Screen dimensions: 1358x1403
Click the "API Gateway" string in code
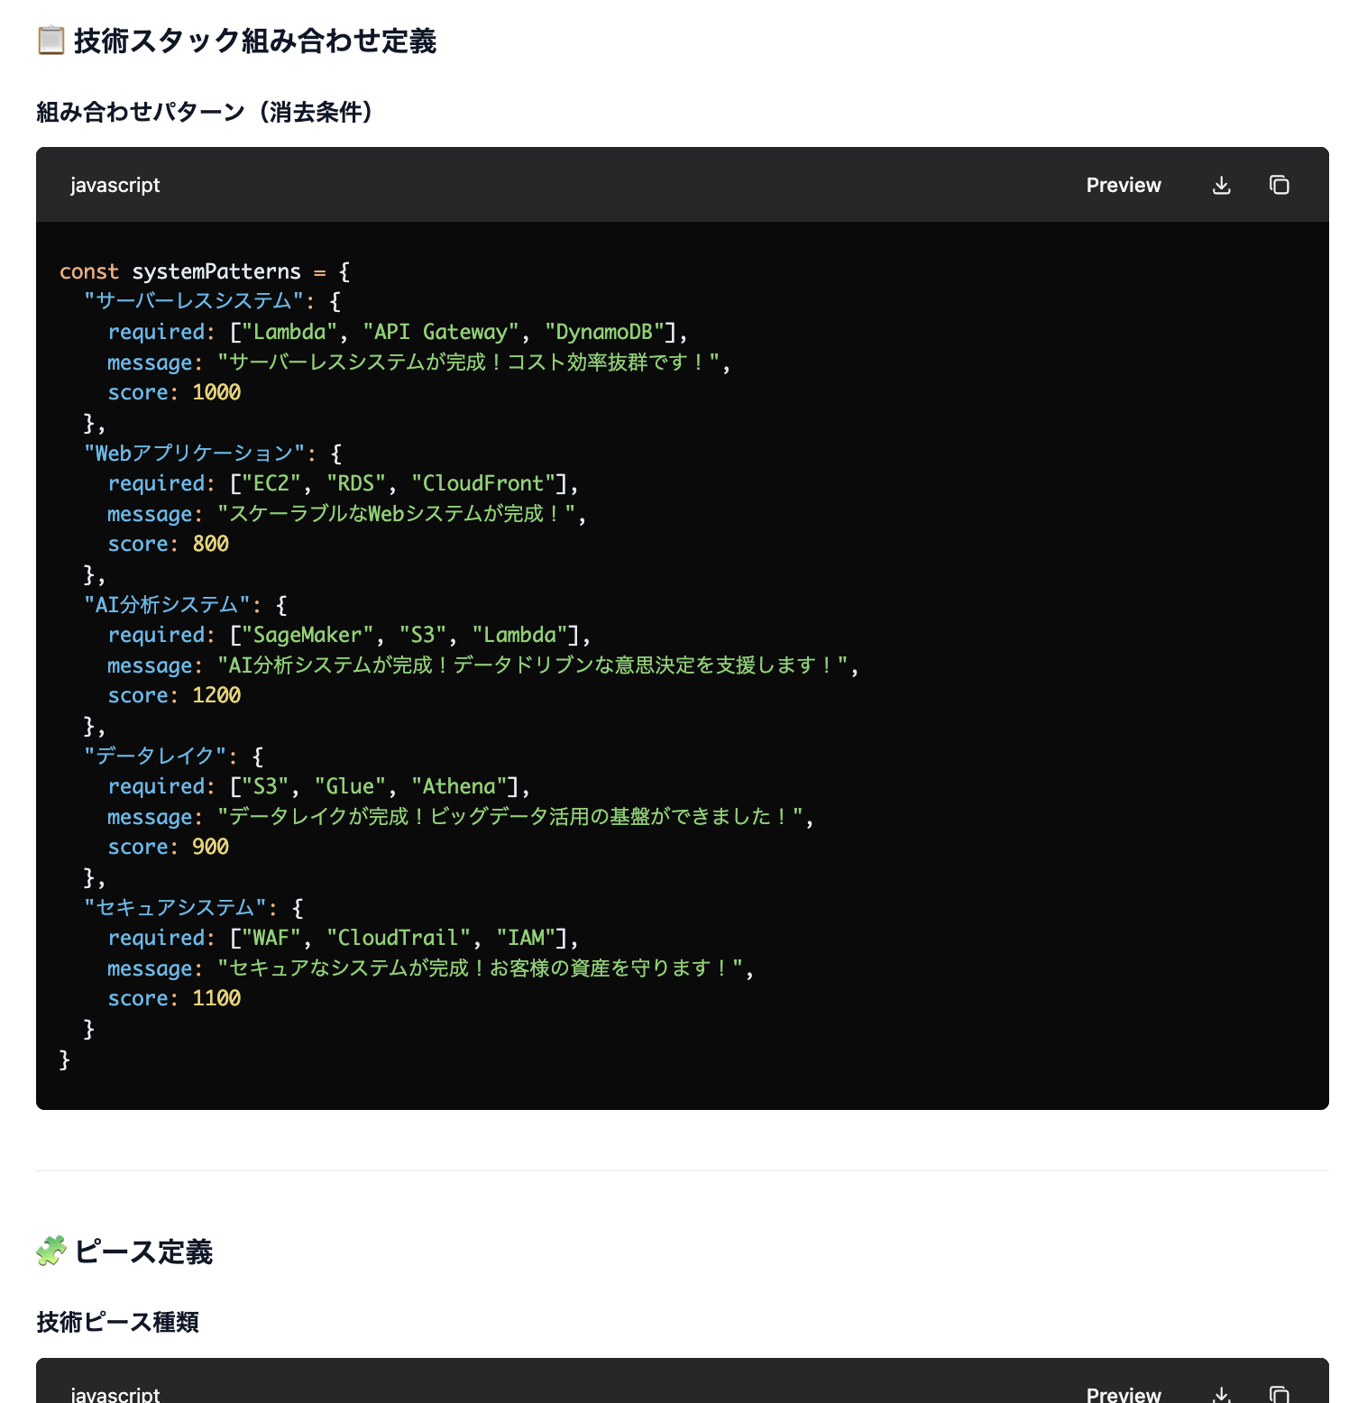(x=441, y=332)
